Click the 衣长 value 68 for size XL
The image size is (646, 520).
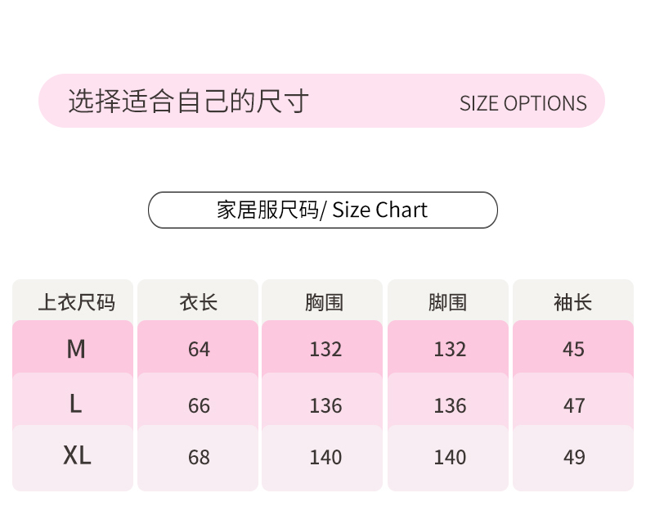point(199,457)
